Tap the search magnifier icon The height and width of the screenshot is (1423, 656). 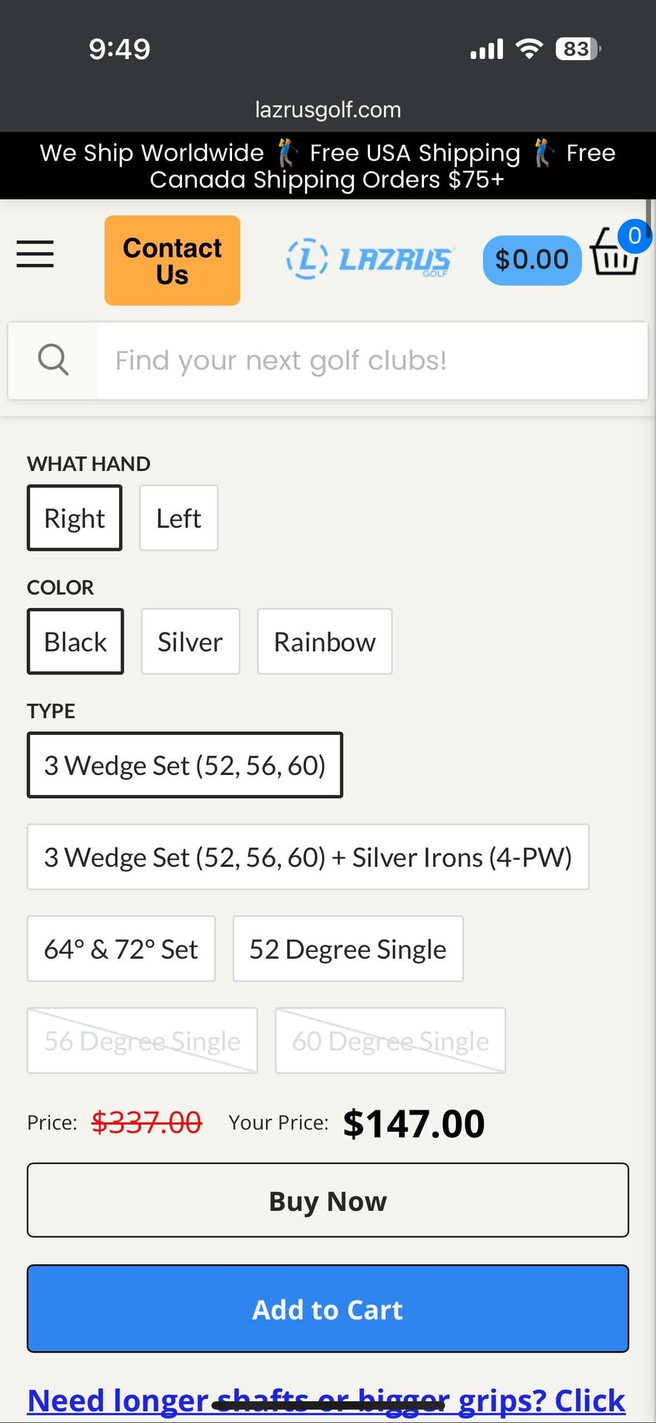pos(53,360)
